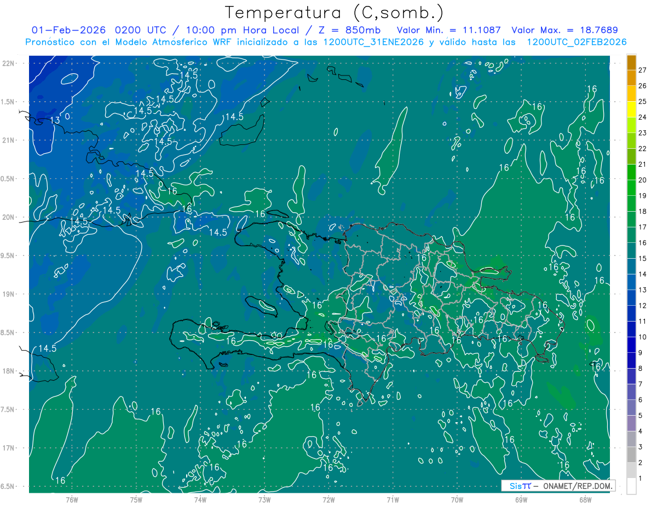Click the 22N latitude axis label
Screen dimensions: 657x507
click(x=8, y=63)
